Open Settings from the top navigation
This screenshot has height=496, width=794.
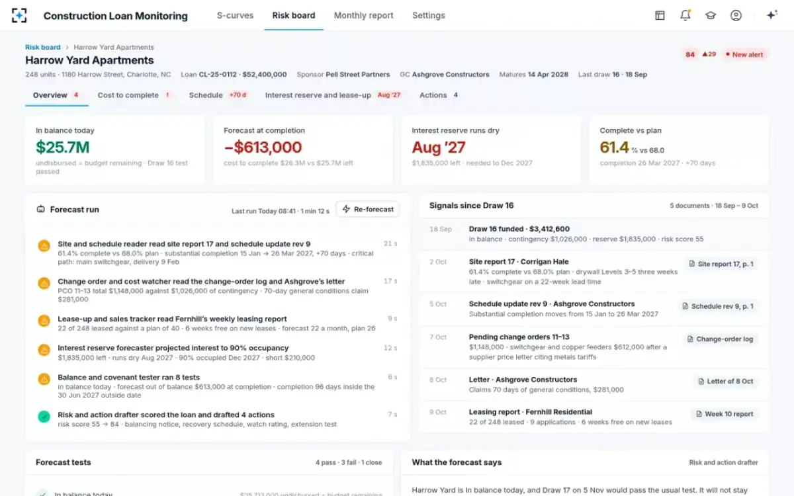(x=428, y=15)
